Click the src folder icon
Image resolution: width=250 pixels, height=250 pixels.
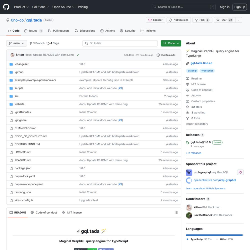click(x=11, y=96)
